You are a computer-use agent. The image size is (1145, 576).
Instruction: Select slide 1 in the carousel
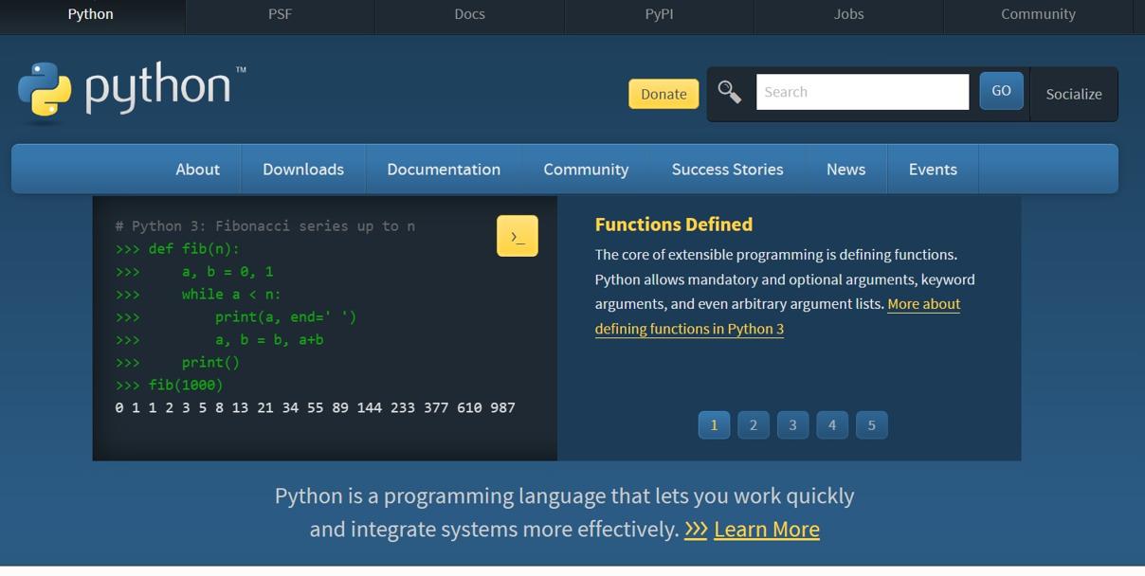tap(714, 424)
